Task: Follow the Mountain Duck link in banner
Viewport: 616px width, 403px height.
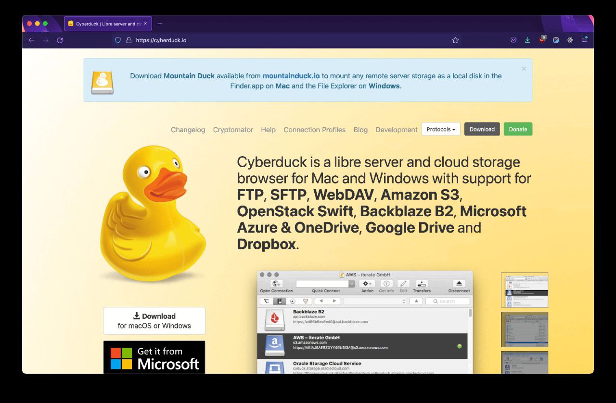Action: [189, 76]
